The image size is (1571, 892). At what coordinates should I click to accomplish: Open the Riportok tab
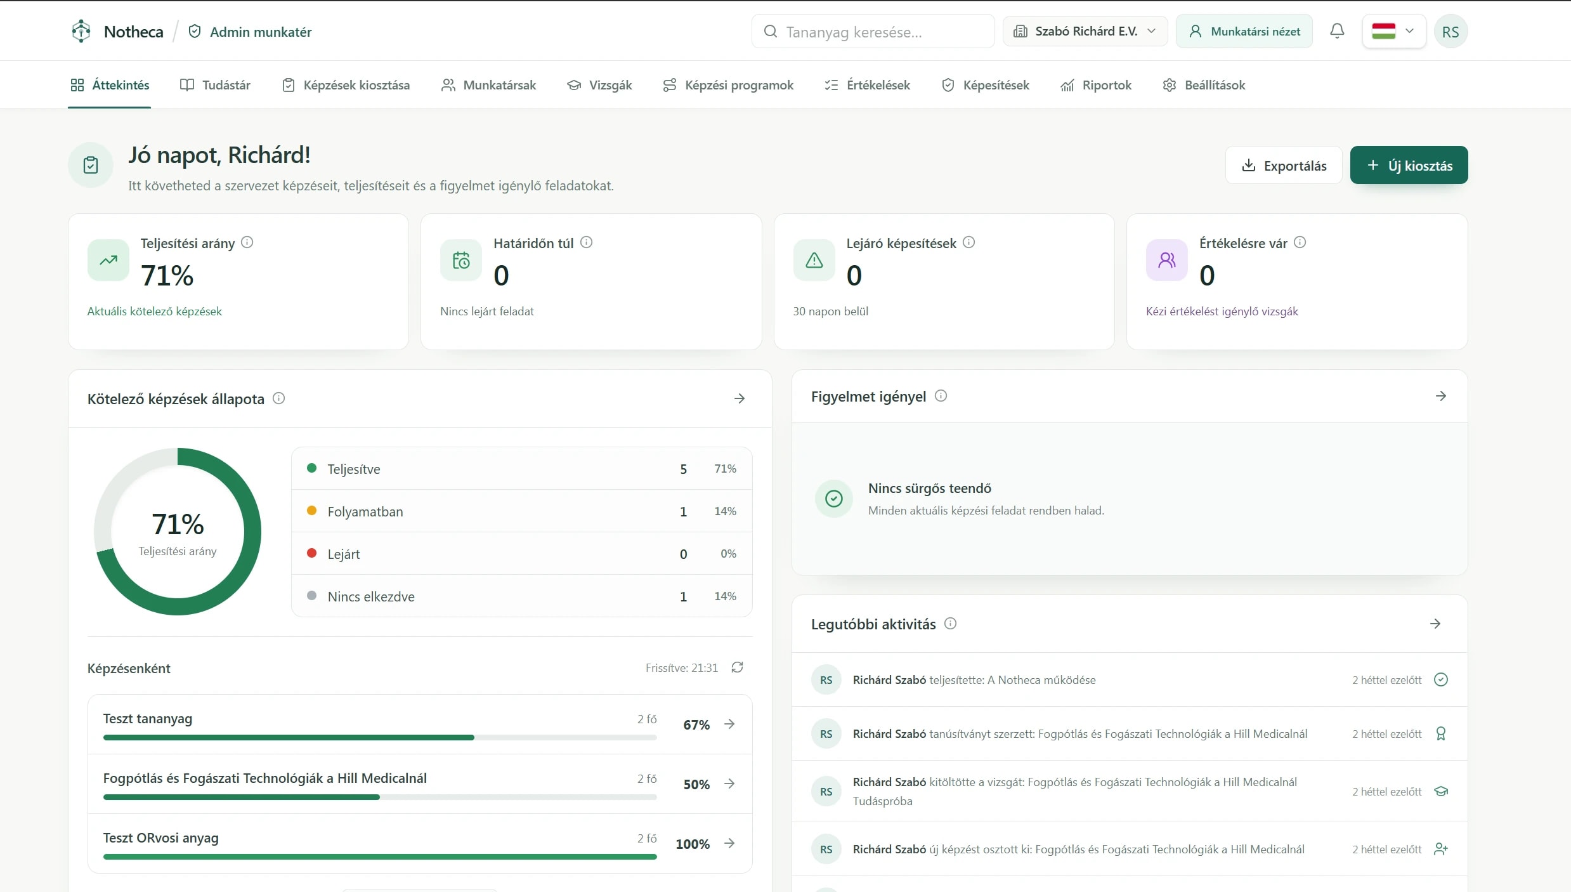[x=1096, y=85]
